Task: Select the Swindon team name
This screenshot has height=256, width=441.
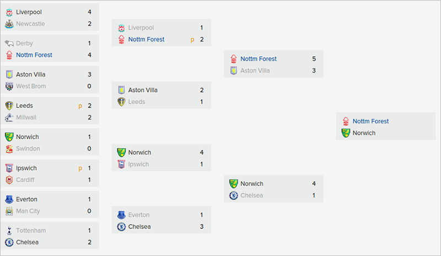Action: pos(28,149)
